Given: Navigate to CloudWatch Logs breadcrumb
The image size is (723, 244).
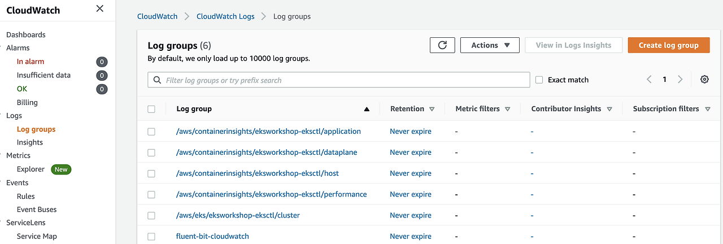Looking at the screenshot, I should click(225, 16).
